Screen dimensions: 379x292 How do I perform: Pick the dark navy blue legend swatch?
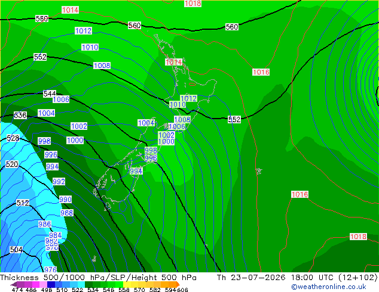click(x=51, y=284)
